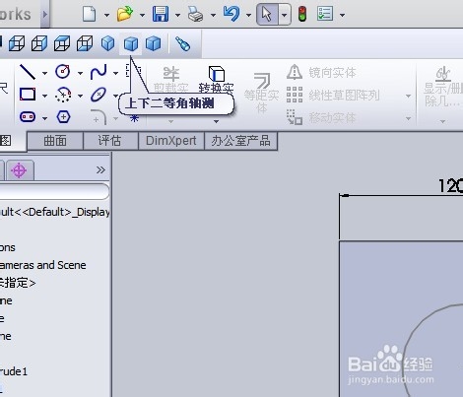463x397 pixels.
Task: Open the Select tool dropdown arrow
Action: 285,15
